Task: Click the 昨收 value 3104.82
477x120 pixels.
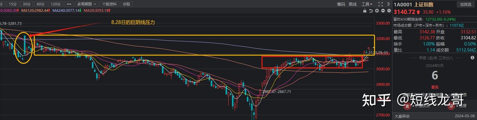Action: coord(469,38)
